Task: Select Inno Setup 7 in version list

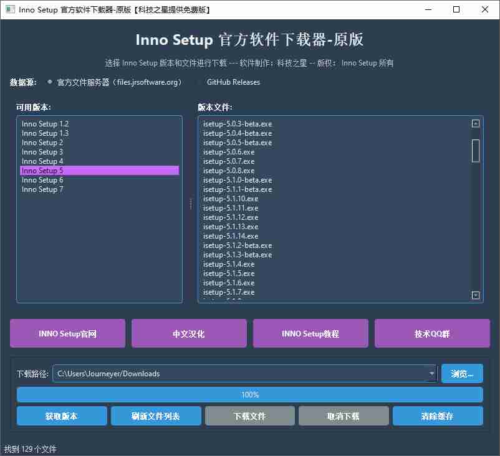Action: [100, 189]
